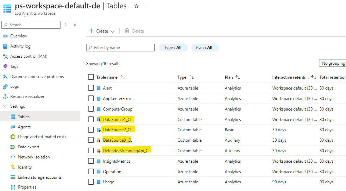Click the Diagnose and solve problems icon
Screen dimensions: 346x191
pyautogui.click(x=5, y=76)
